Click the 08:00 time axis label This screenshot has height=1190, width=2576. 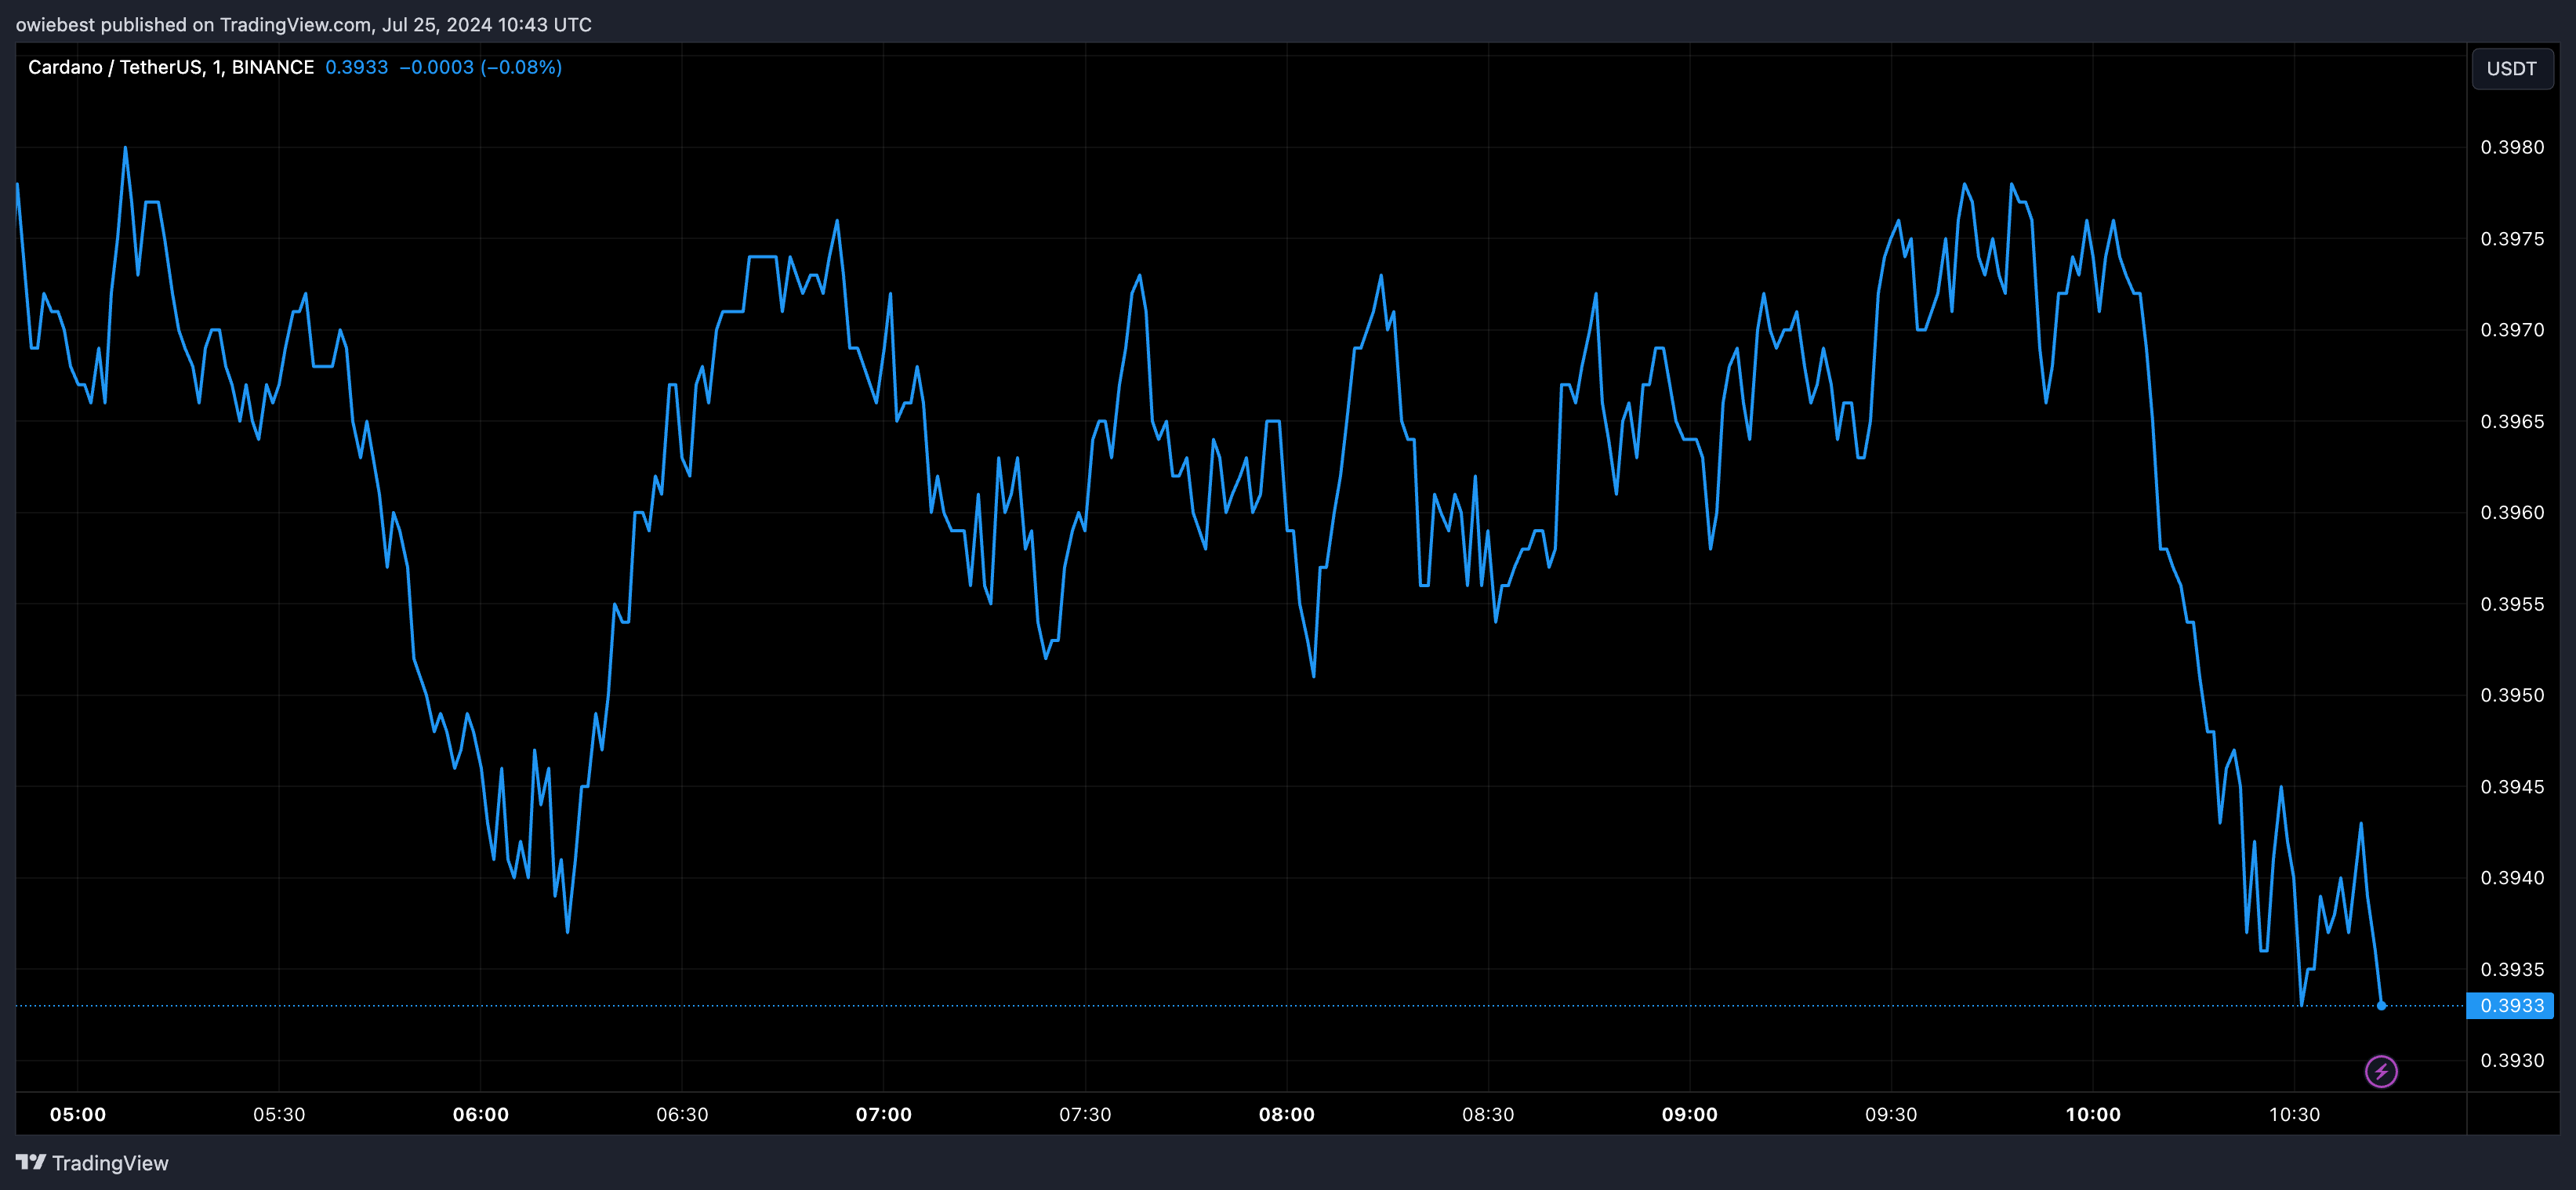1287,1114
